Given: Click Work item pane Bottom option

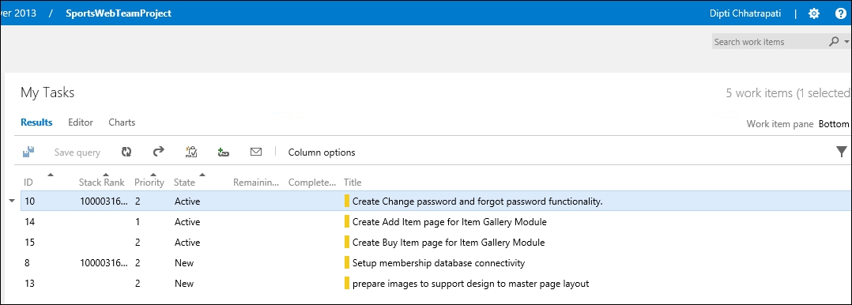Looking at the screenshot, I should pos(834,124).
